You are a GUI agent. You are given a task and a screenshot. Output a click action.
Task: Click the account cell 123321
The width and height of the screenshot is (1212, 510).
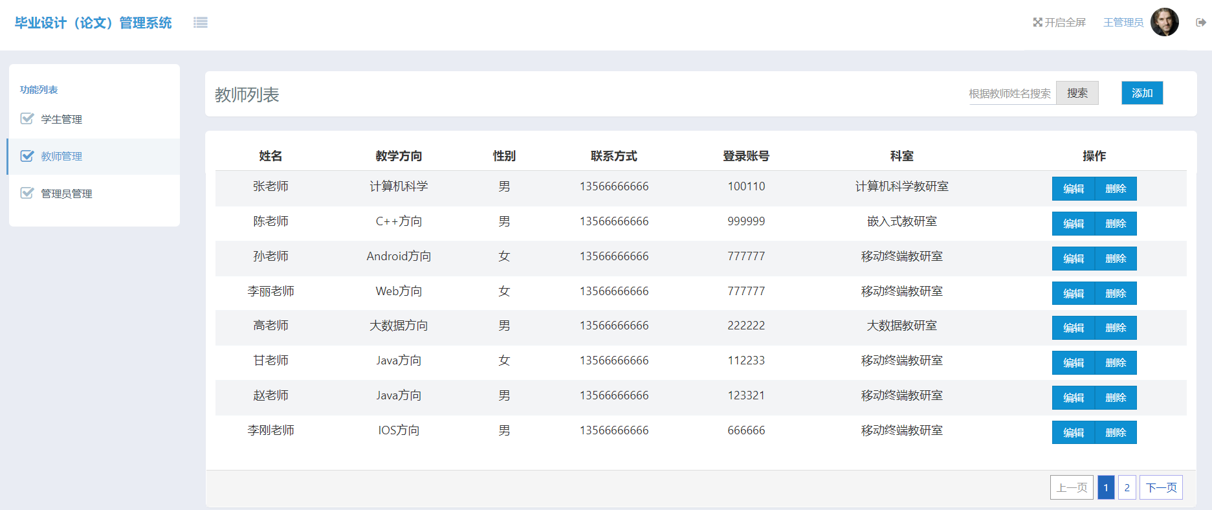pyautogui.click(x=746, y=395)
